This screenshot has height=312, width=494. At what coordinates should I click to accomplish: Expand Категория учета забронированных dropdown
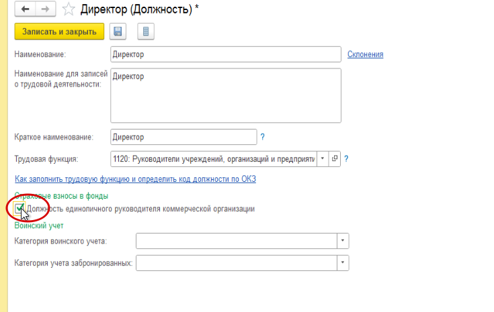pos(342,263)
